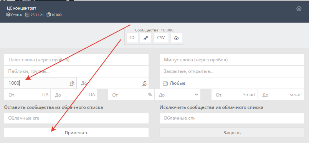Copy community IDs with the ID button
Viewport: 309px width, 143px height.
132,38
